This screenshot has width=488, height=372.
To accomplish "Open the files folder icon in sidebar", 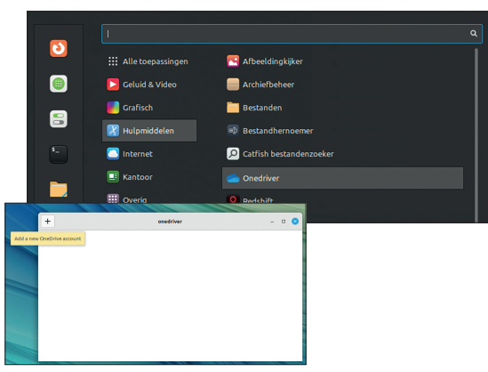I will (59, 190).
